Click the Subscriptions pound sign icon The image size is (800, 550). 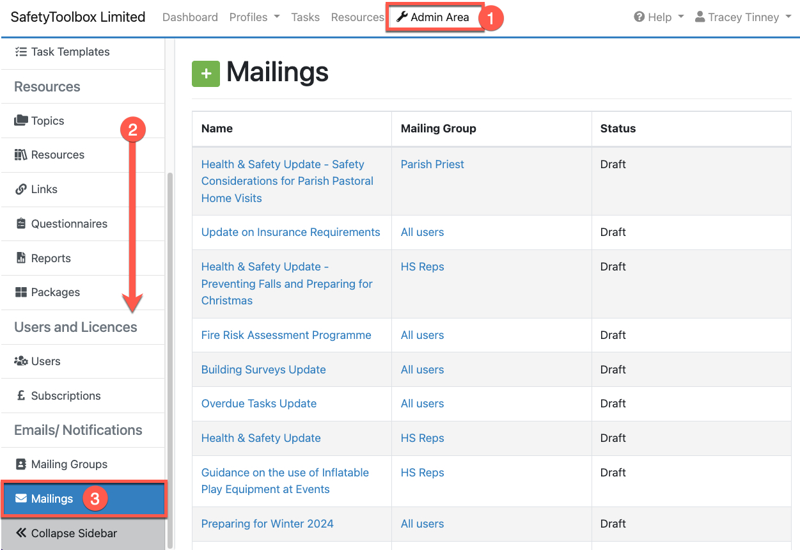(x=21, y=396)
